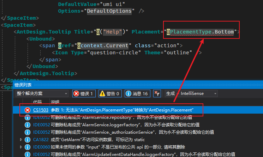Click DefaultOptions value in the editor
The width and height of the screenshot is (263, 157).
tap(109, 11)
